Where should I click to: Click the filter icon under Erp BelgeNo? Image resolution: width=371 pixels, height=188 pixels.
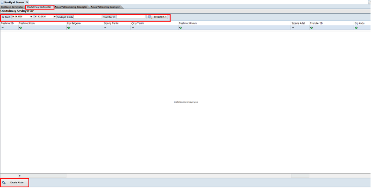coord(69,28)
